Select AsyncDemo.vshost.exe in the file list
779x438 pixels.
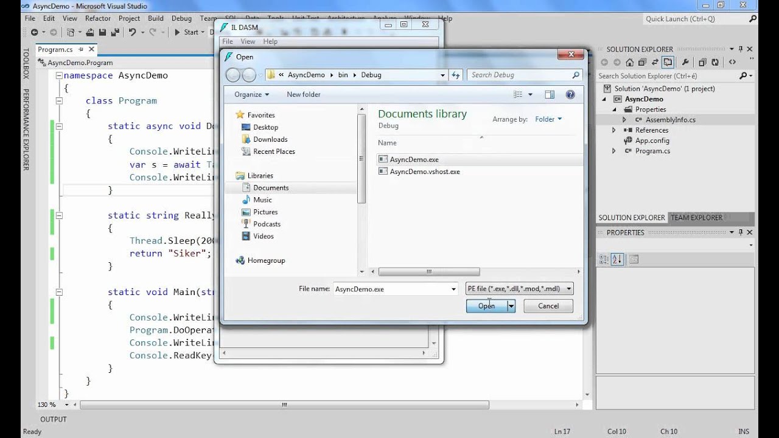pos(425,172)
